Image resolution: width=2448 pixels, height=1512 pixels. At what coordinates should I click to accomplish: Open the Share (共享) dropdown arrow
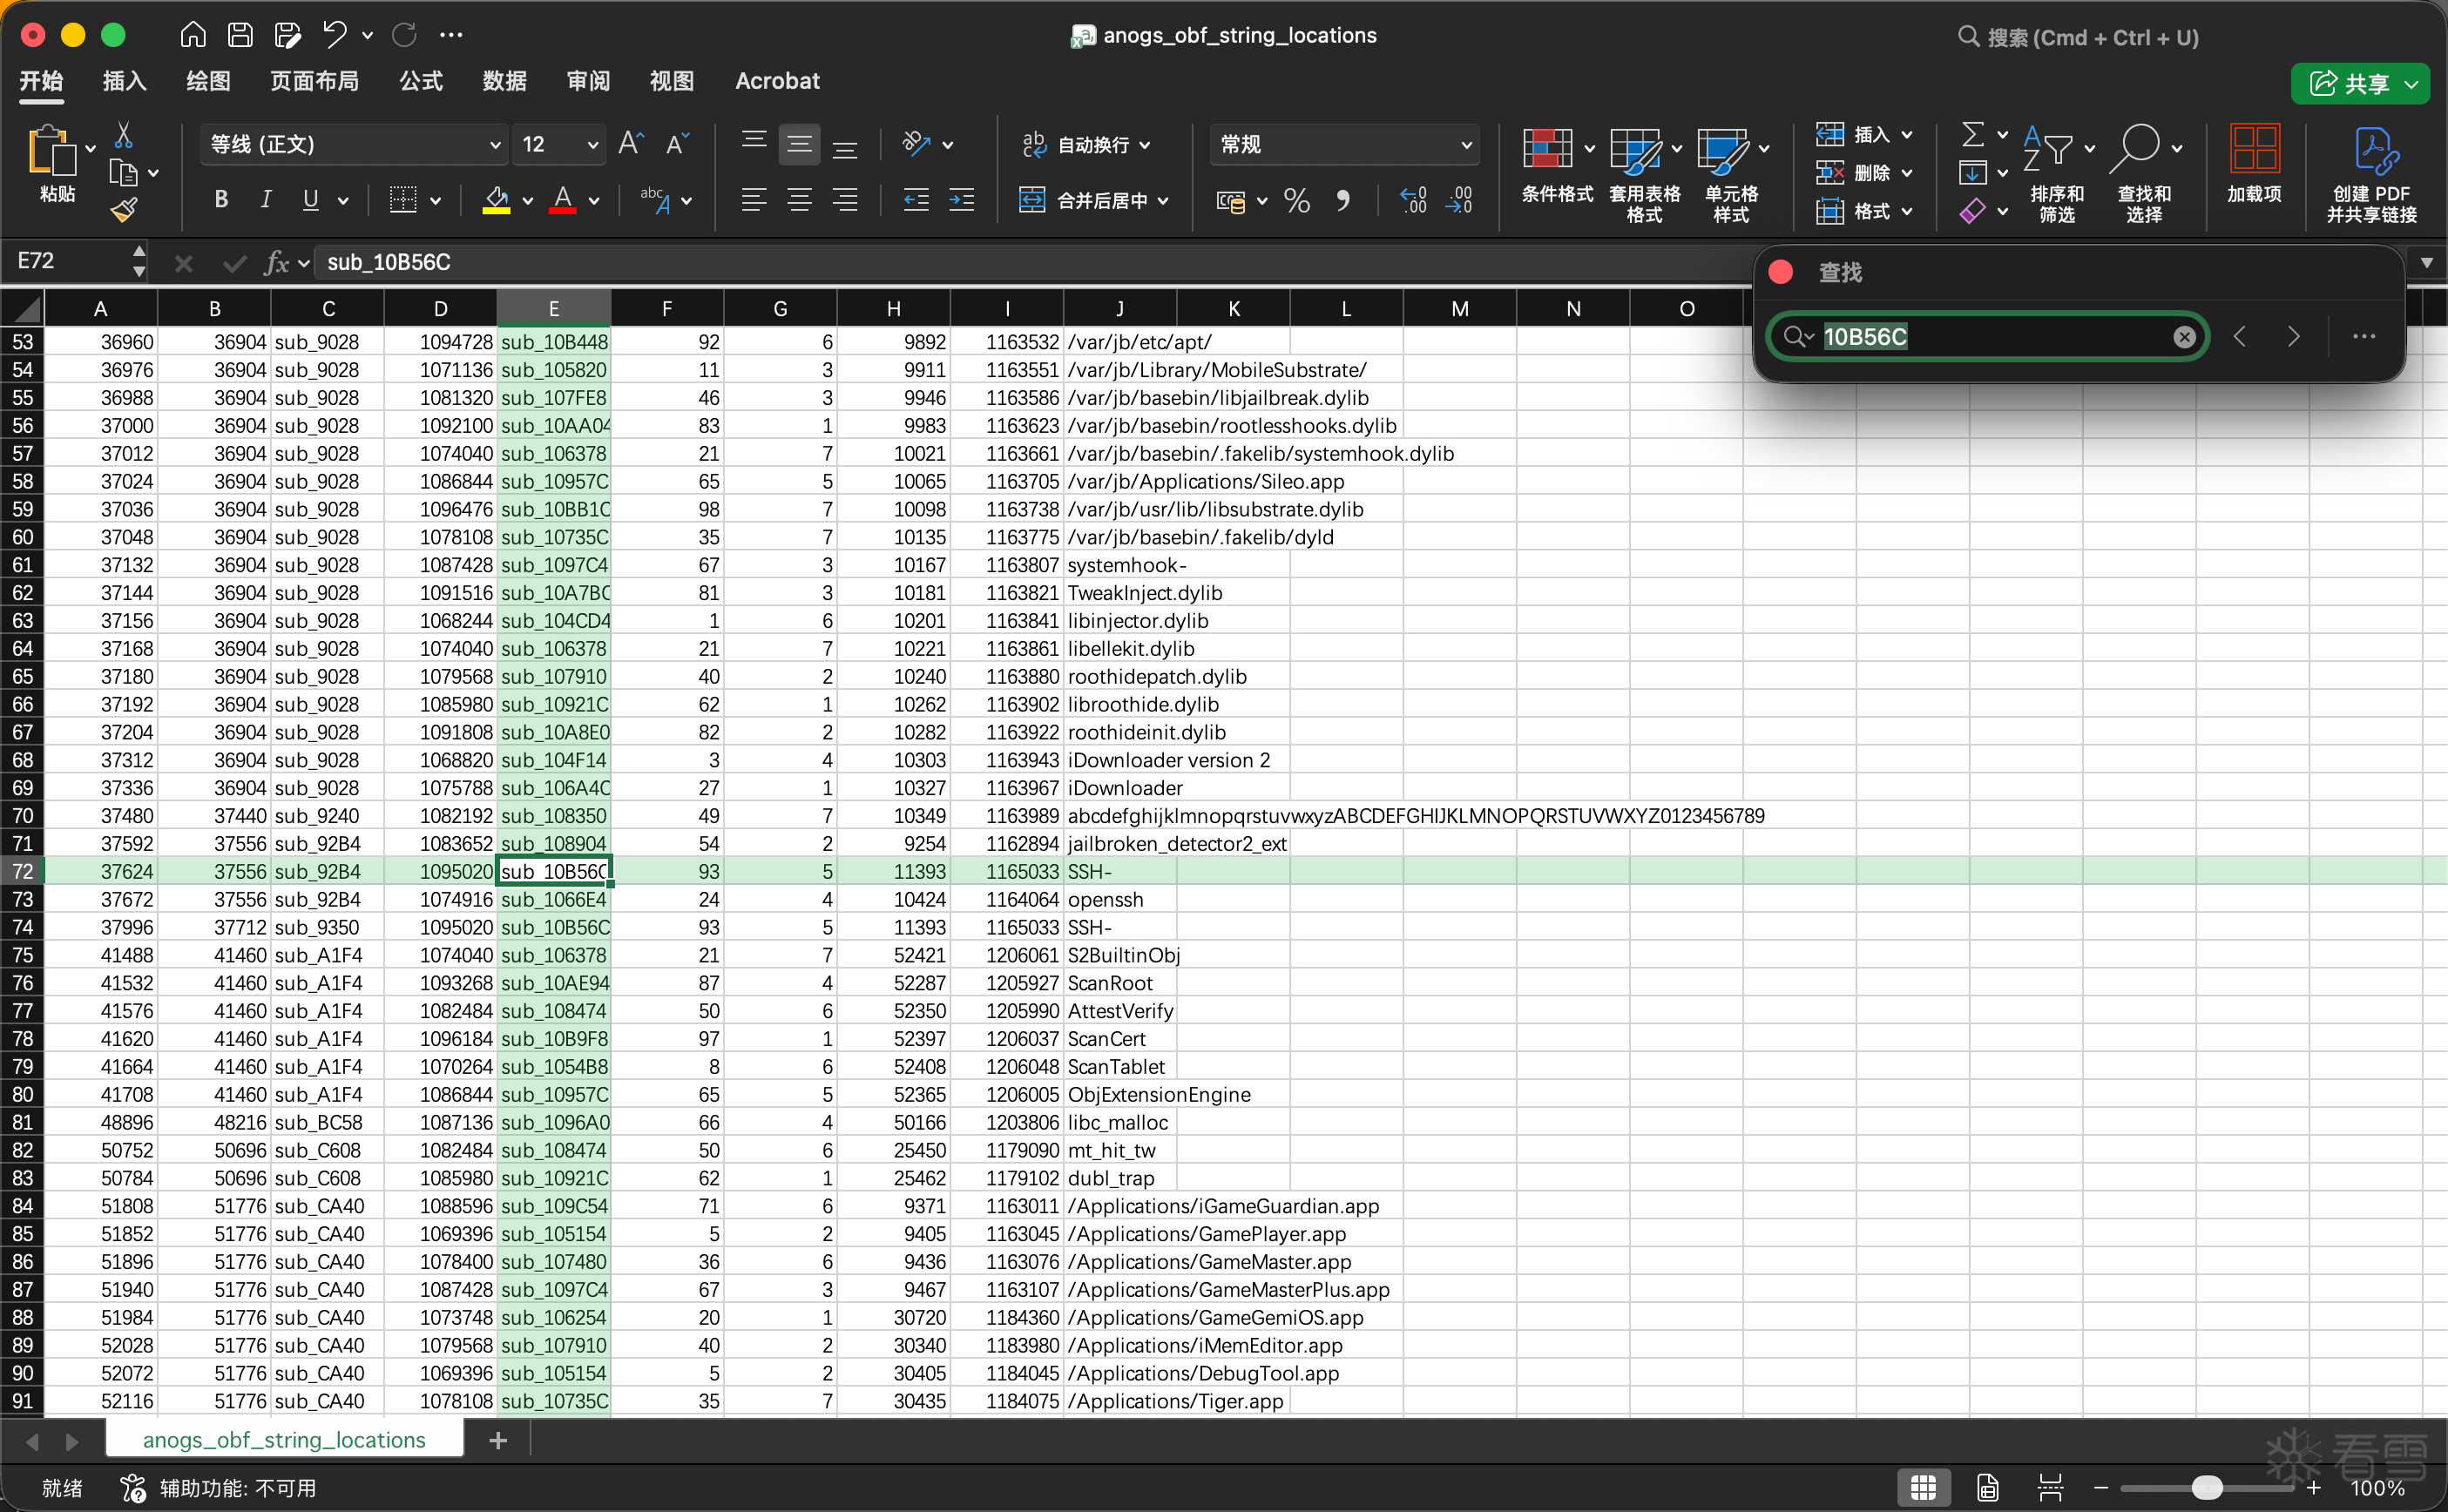pos(2412,84)
